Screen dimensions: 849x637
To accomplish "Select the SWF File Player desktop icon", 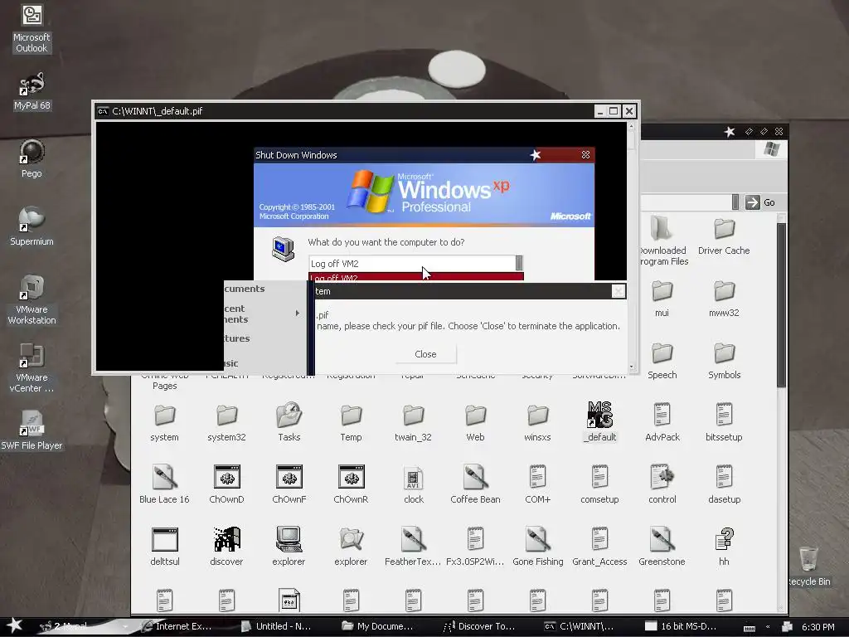I will (32, 430).
